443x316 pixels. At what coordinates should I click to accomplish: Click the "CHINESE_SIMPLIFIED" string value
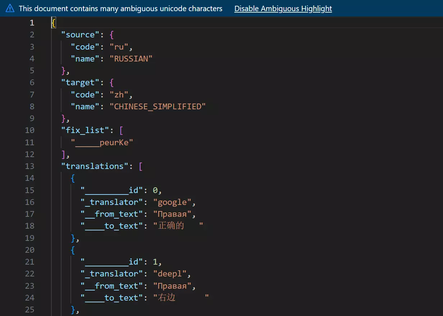pyautogui.click(x=157, y=106)
